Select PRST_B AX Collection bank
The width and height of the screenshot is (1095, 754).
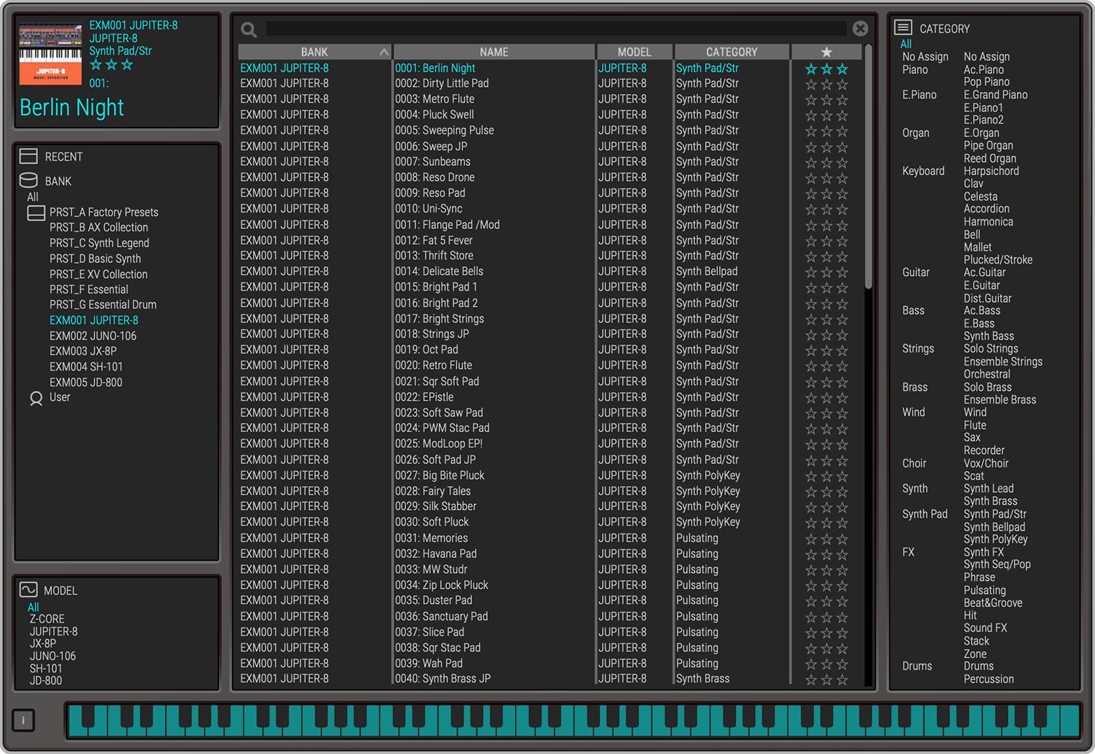point(98,227)
